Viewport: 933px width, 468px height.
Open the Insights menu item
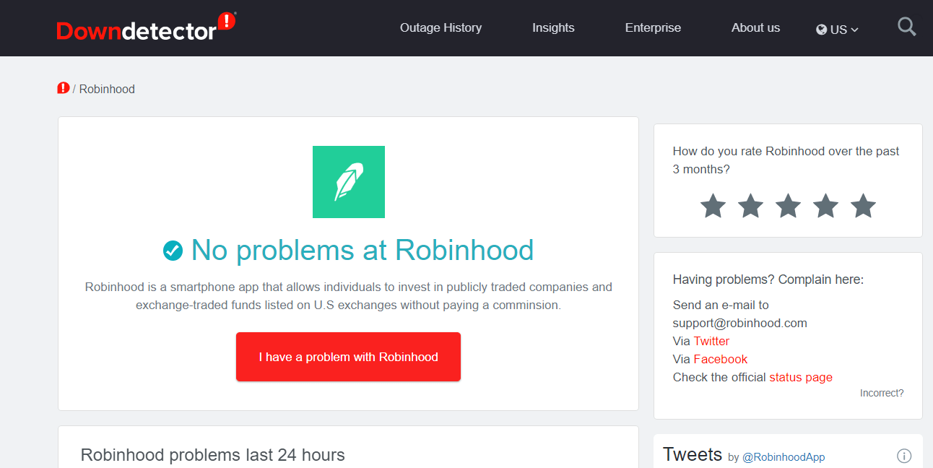coord(553,27)
